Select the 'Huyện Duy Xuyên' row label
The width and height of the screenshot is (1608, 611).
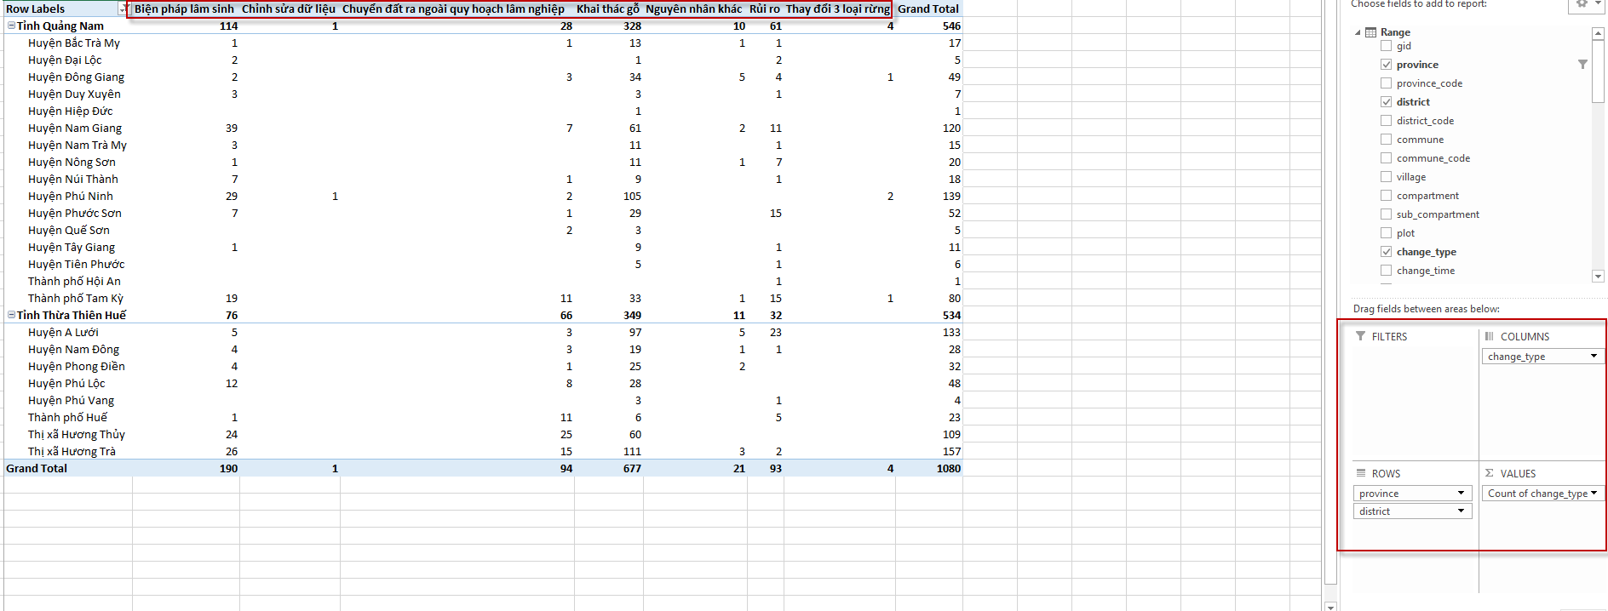pos(74,94)
